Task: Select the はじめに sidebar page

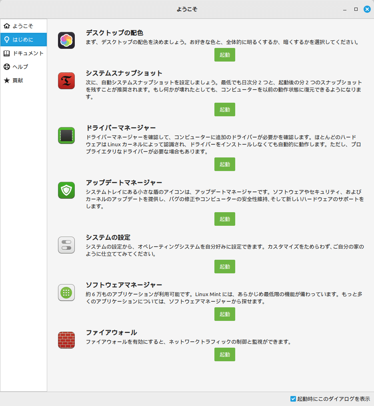Action: 24,40
